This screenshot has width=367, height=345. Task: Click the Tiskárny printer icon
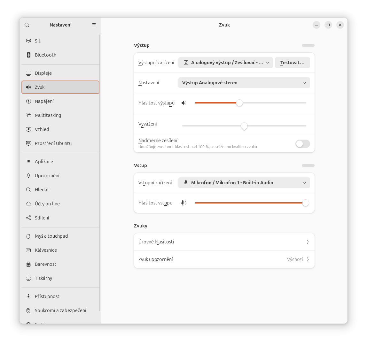click(x=28, y=278)
